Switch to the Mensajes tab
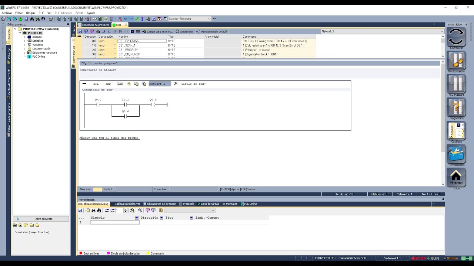474x266 pixels. [x=230, y=204]
